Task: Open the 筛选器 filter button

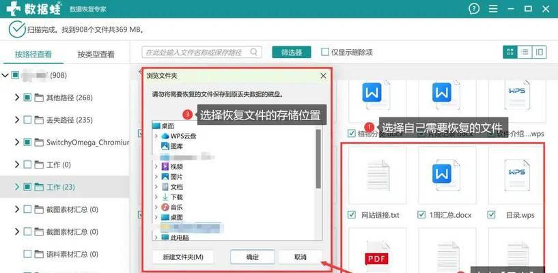Action: [x=292, y=53]
